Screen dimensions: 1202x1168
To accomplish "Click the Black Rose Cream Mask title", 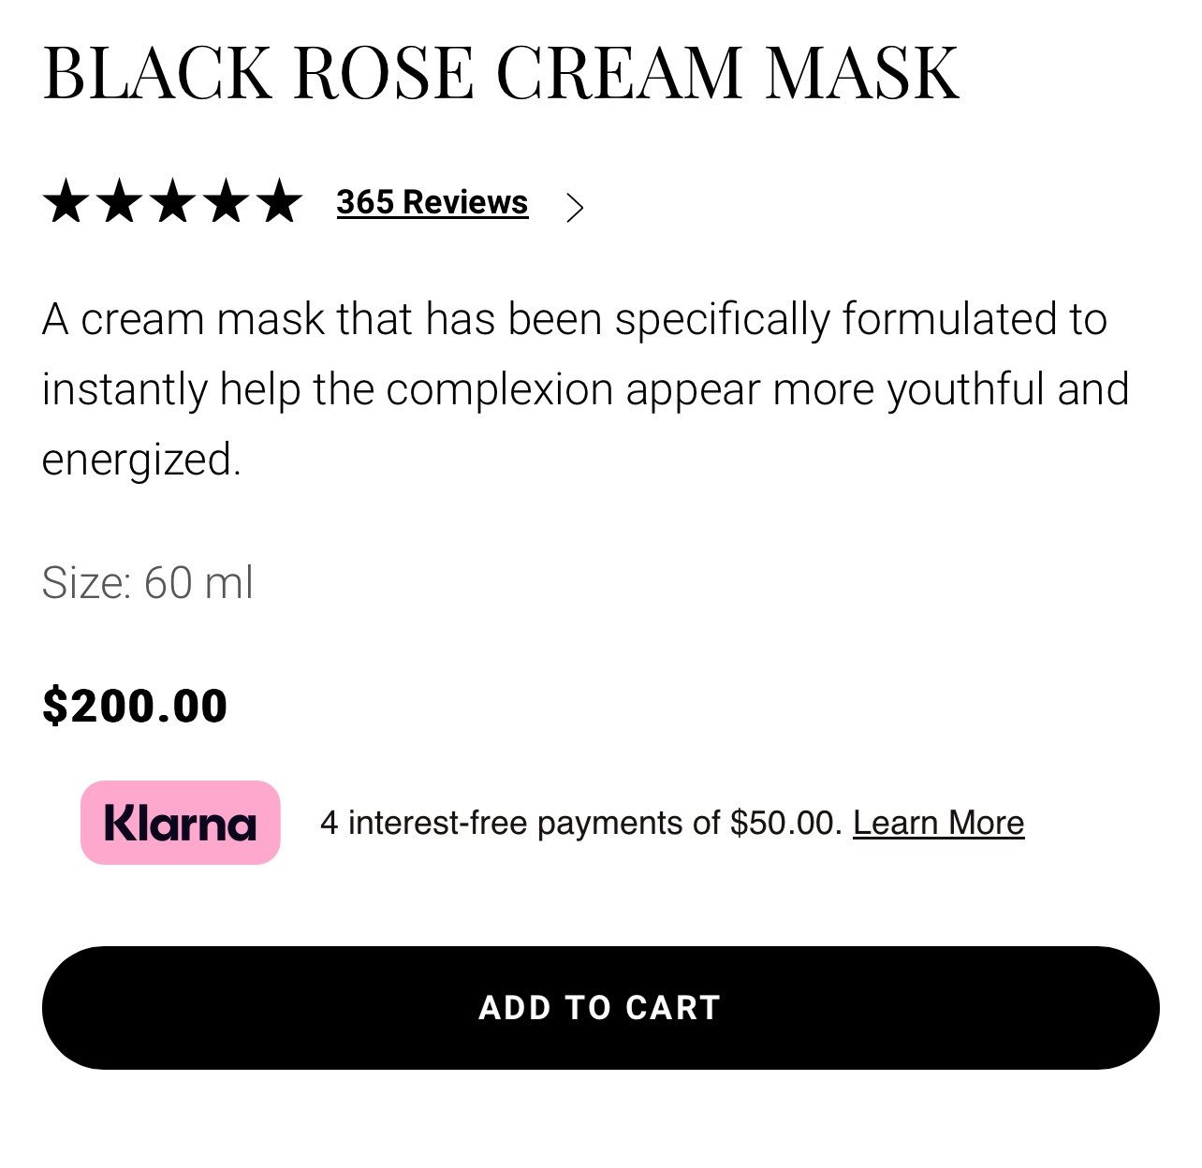I will tap(501, 72).
